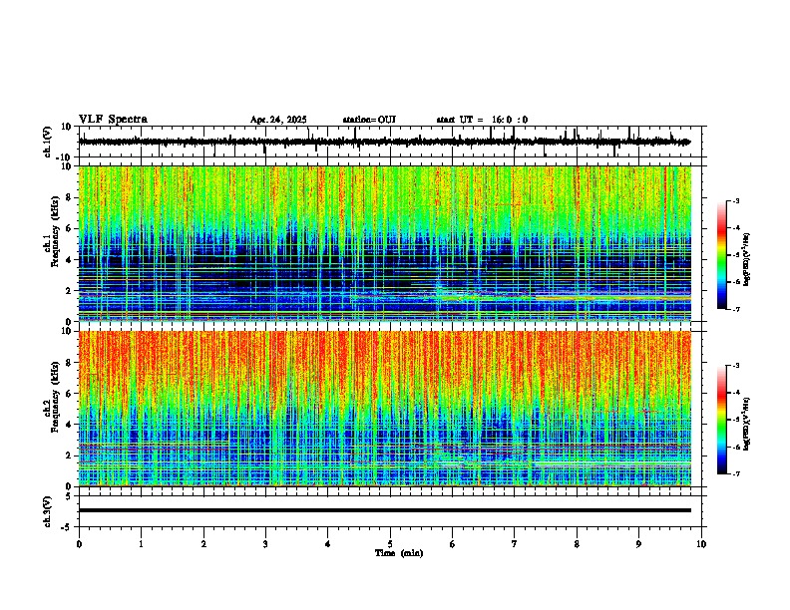Click time axis tick label "4"
790x610 pixels.
[x=328, y=544]
